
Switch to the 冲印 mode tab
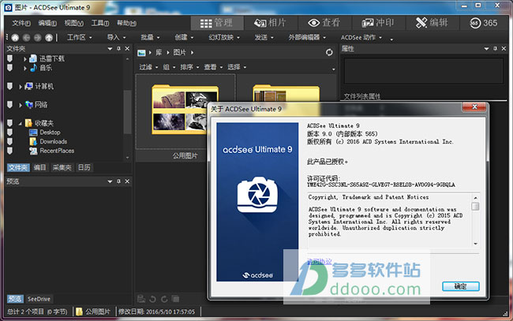click(378, 23)
